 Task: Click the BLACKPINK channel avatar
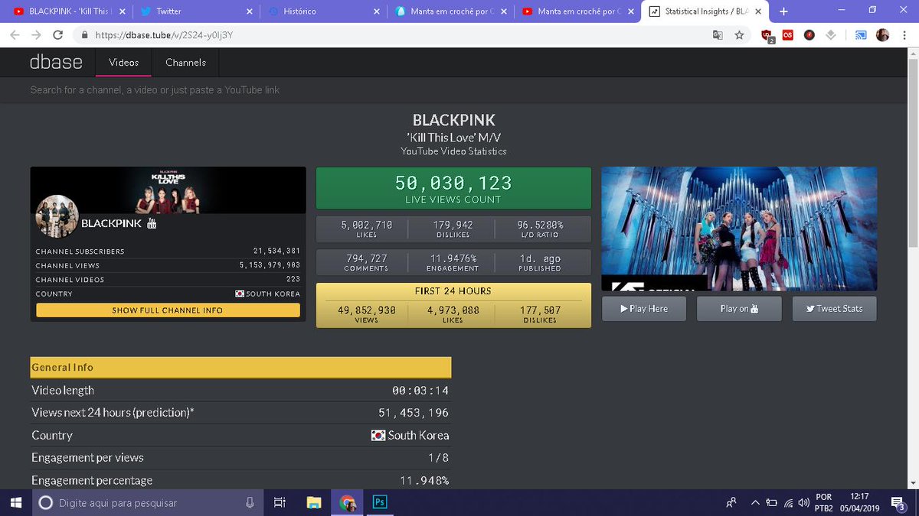point(57,217)
